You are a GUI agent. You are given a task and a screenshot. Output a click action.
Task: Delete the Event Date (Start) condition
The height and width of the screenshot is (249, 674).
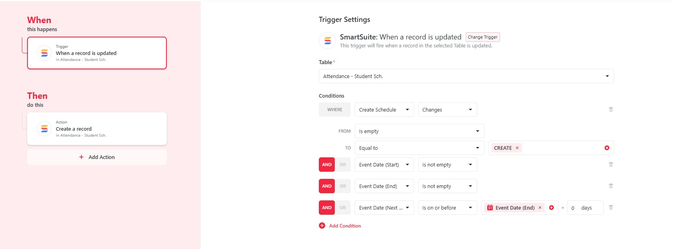point(611,165)
